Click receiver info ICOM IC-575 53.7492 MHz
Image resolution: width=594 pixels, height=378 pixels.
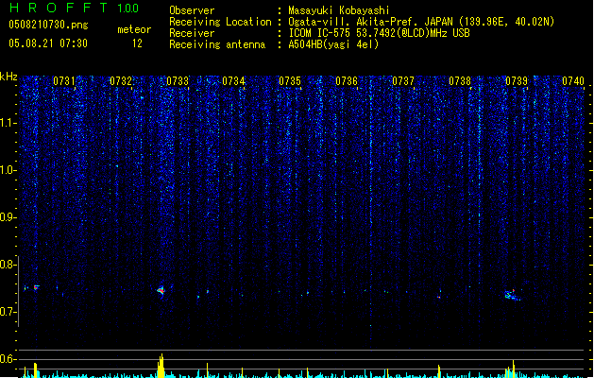tap(379, 33)
